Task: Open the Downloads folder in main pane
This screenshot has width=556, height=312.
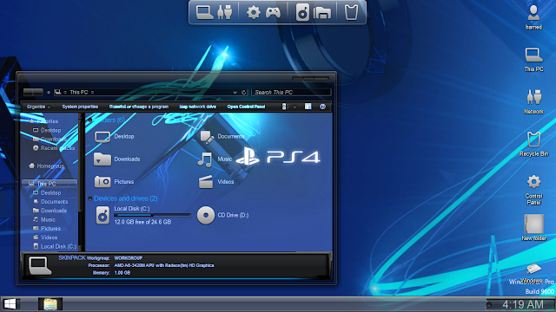Action: coord(117,159)
